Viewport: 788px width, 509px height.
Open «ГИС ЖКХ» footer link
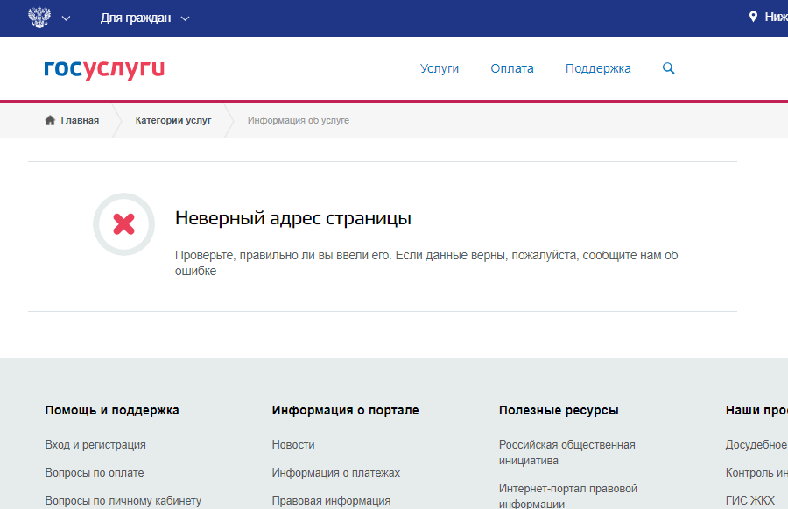click(749, 501)
